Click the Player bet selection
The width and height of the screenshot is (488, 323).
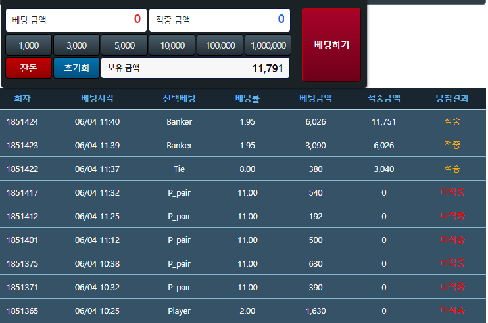pyautogui.click(x=180, y=311)
